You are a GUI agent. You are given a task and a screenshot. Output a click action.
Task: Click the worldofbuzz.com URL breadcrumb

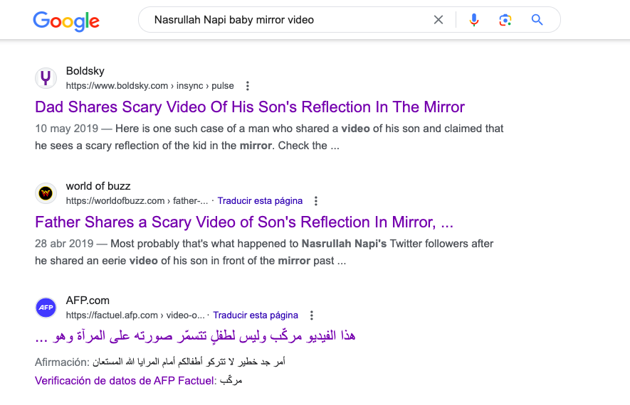[137, 201]
